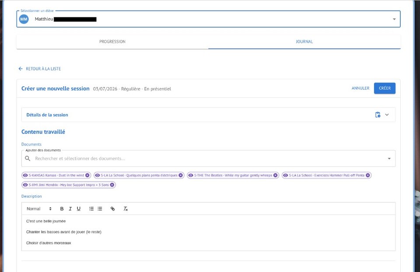Remove Quelques plans penta électriques chip
The image size is (420, 272).
(x=181, y=176)
